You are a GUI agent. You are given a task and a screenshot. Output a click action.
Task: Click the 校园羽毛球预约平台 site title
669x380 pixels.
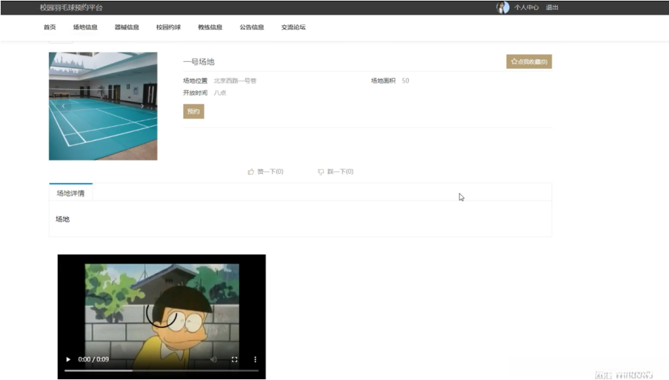coord(71,7)
